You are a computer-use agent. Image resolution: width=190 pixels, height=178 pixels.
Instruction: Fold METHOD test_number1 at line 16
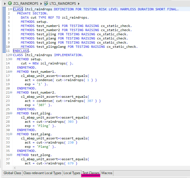tap(11, 72)
